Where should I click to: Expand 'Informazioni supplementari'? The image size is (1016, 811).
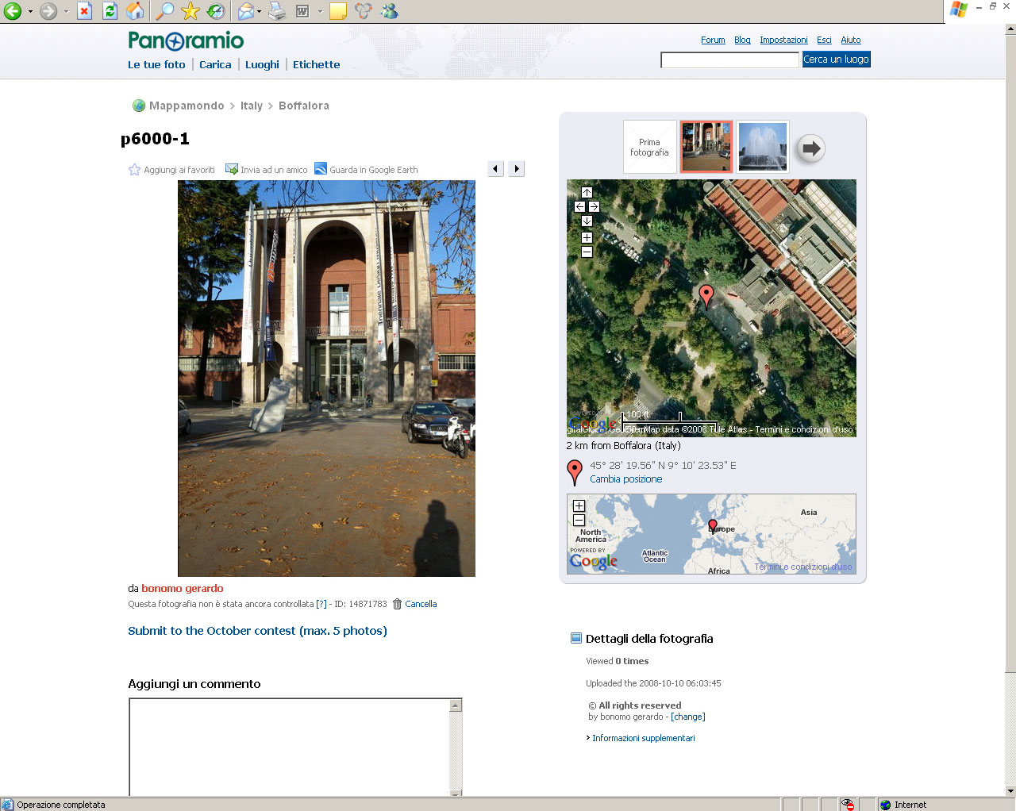coord(643,738)
